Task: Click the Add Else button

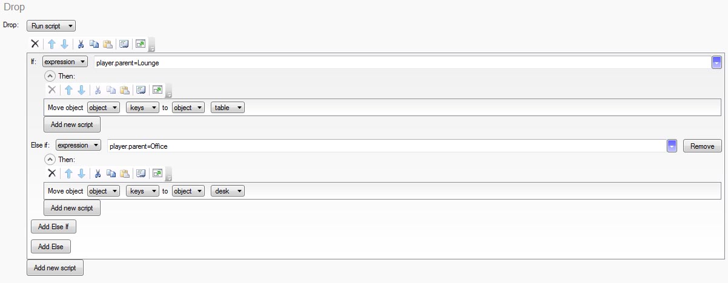Action: tap(51, 247)
